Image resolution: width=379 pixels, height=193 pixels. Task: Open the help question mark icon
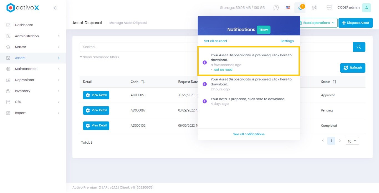(x=276, y=8)
